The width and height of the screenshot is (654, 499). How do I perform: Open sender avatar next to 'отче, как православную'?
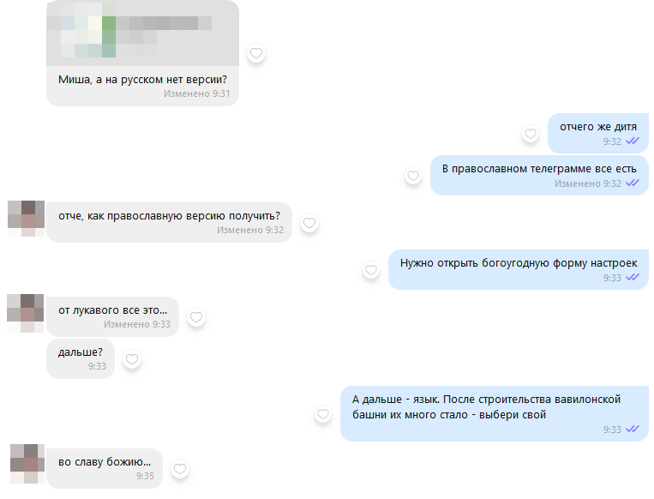[26, 219]
